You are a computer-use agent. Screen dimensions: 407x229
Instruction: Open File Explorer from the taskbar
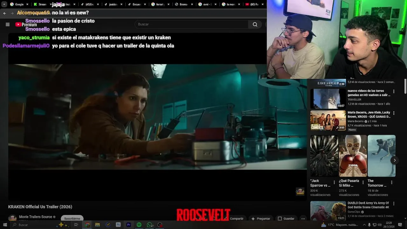[98, 225]
